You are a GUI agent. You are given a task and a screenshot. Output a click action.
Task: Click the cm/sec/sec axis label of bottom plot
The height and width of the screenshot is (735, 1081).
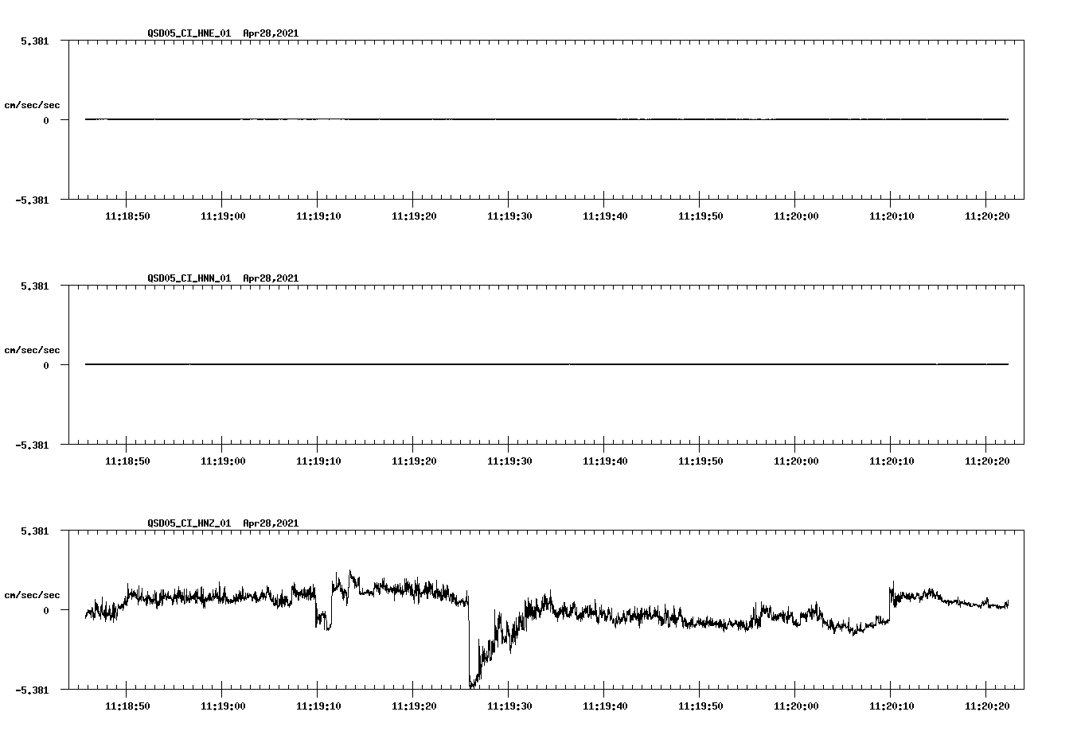click(x=33, y=595)
